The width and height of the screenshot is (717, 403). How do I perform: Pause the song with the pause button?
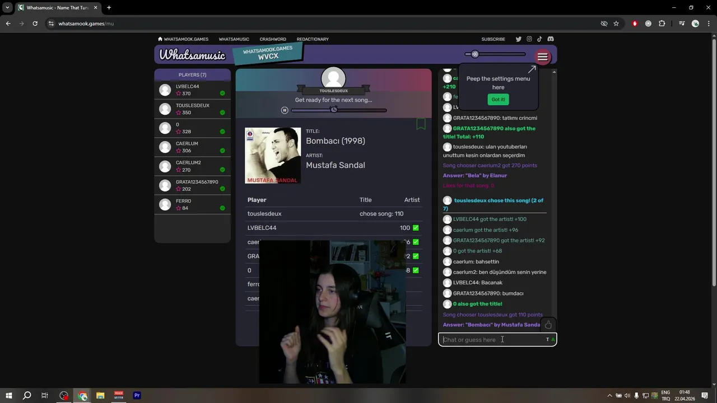pos(285,110)
